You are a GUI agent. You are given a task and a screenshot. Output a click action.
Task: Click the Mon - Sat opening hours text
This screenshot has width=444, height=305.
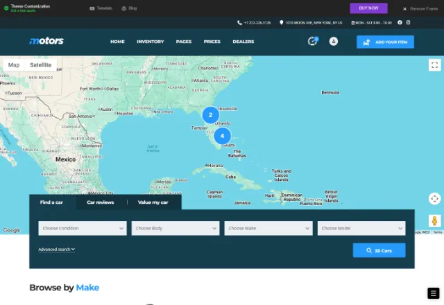point(373,23)
